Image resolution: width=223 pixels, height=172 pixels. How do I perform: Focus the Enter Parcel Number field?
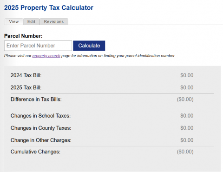tap(38, 46)
